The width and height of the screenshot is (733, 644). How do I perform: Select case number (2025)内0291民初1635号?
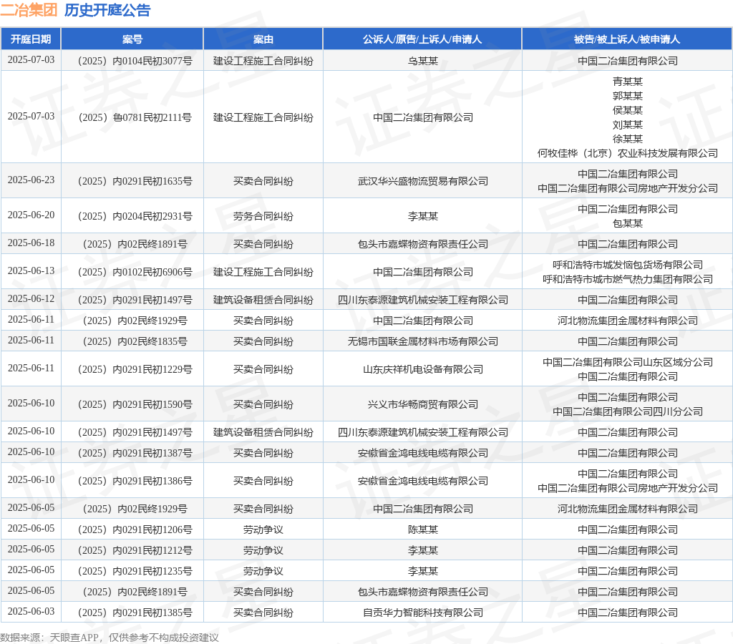click(x=135, y=181)
